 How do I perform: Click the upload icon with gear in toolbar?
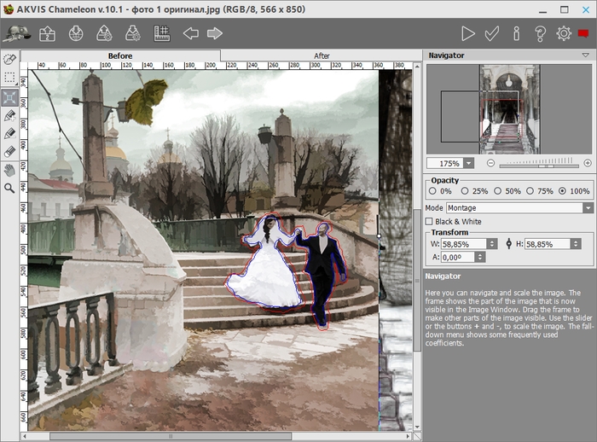click(104, 33)
